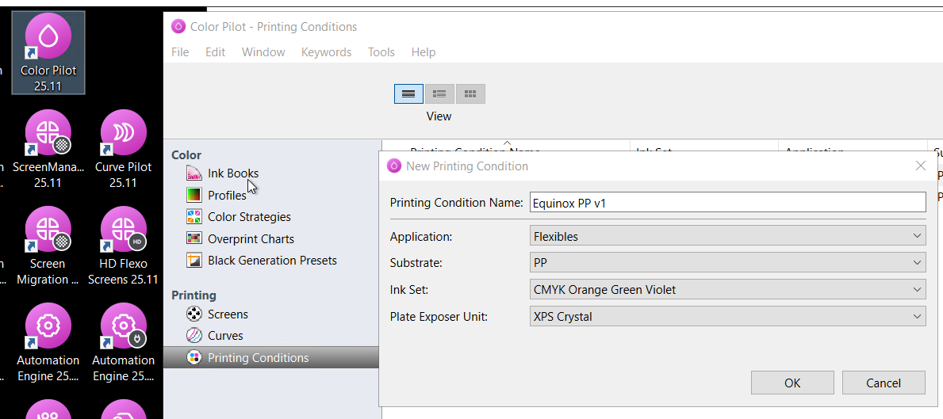
Task: Open the Tools menu
Action: pos(381,52)
